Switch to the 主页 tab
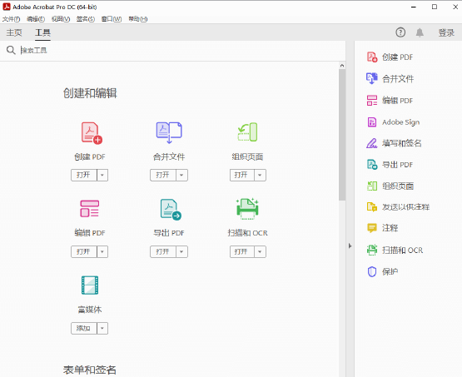 coord(14,32)
